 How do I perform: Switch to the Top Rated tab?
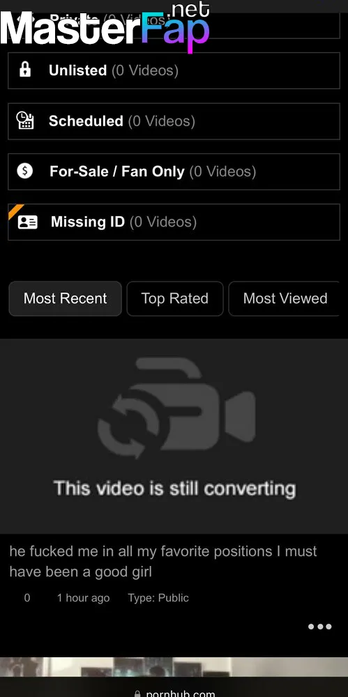tap(175, 298)
